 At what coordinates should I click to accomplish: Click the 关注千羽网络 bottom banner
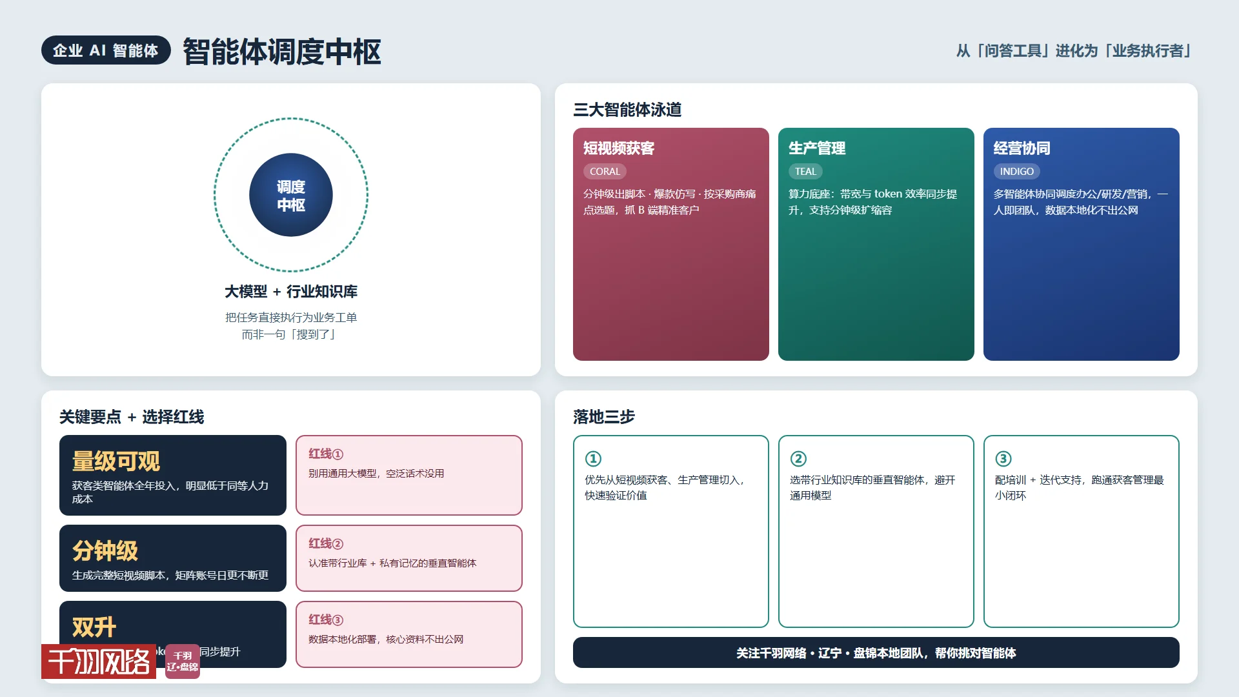tap(876, 652)
